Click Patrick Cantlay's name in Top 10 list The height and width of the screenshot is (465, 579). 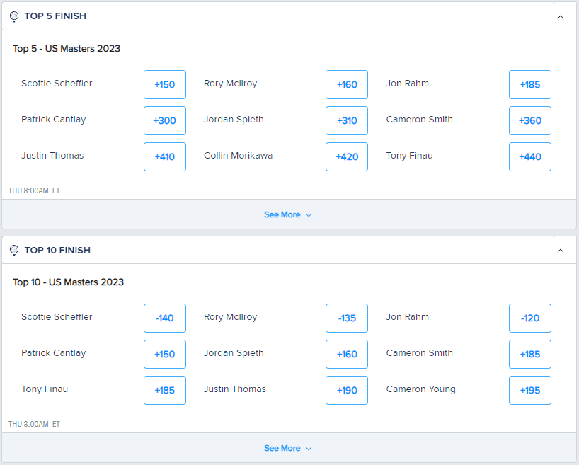(54, 353)
